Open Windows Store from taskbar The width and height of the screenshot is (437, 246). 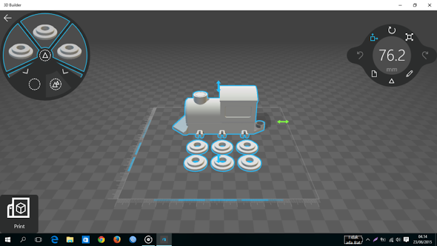pyautogui.click(x=86, y=240)
